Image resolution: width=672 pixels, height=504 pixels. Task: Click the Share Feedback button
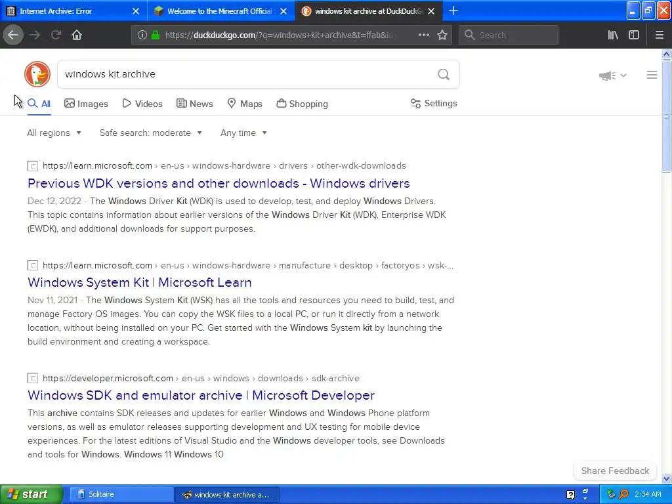coord(615,471)
